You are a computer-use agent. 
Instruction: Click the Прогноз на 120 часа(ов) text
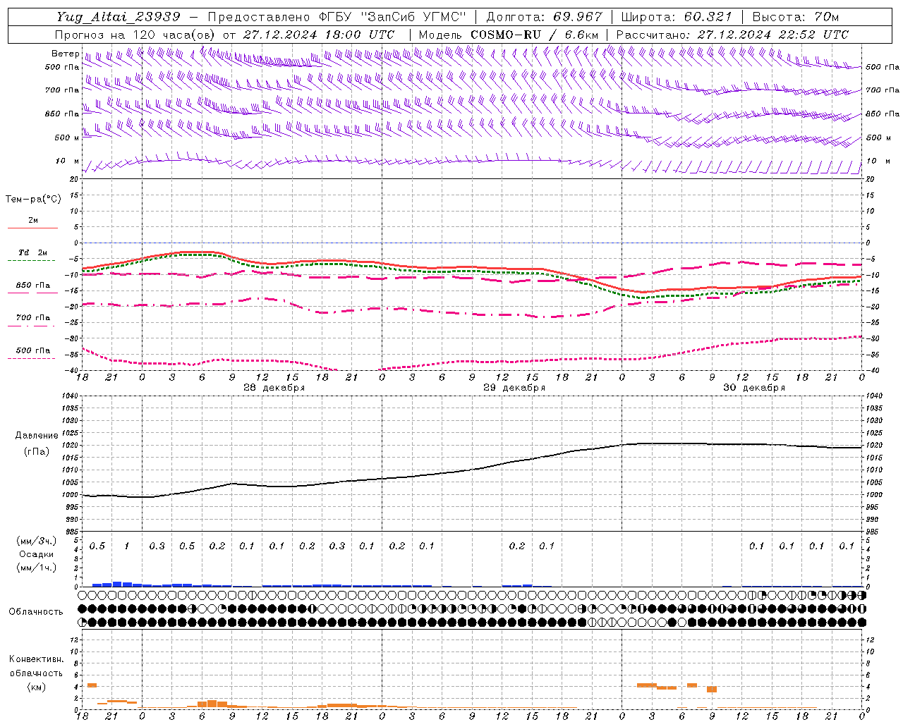(x=135, y=35)
